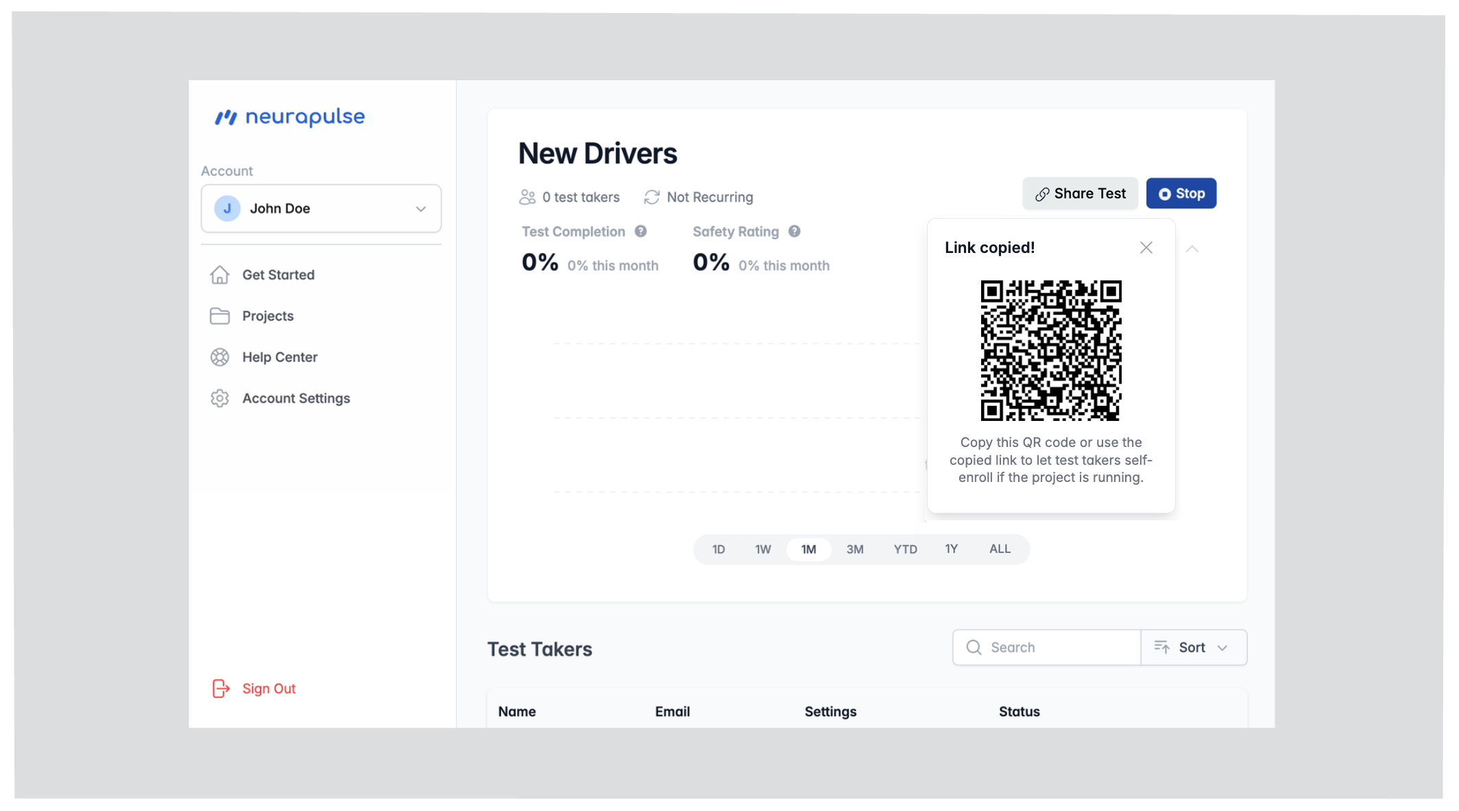Click the Email column header
Screen dimensions: 1459x811
[673, 712]
